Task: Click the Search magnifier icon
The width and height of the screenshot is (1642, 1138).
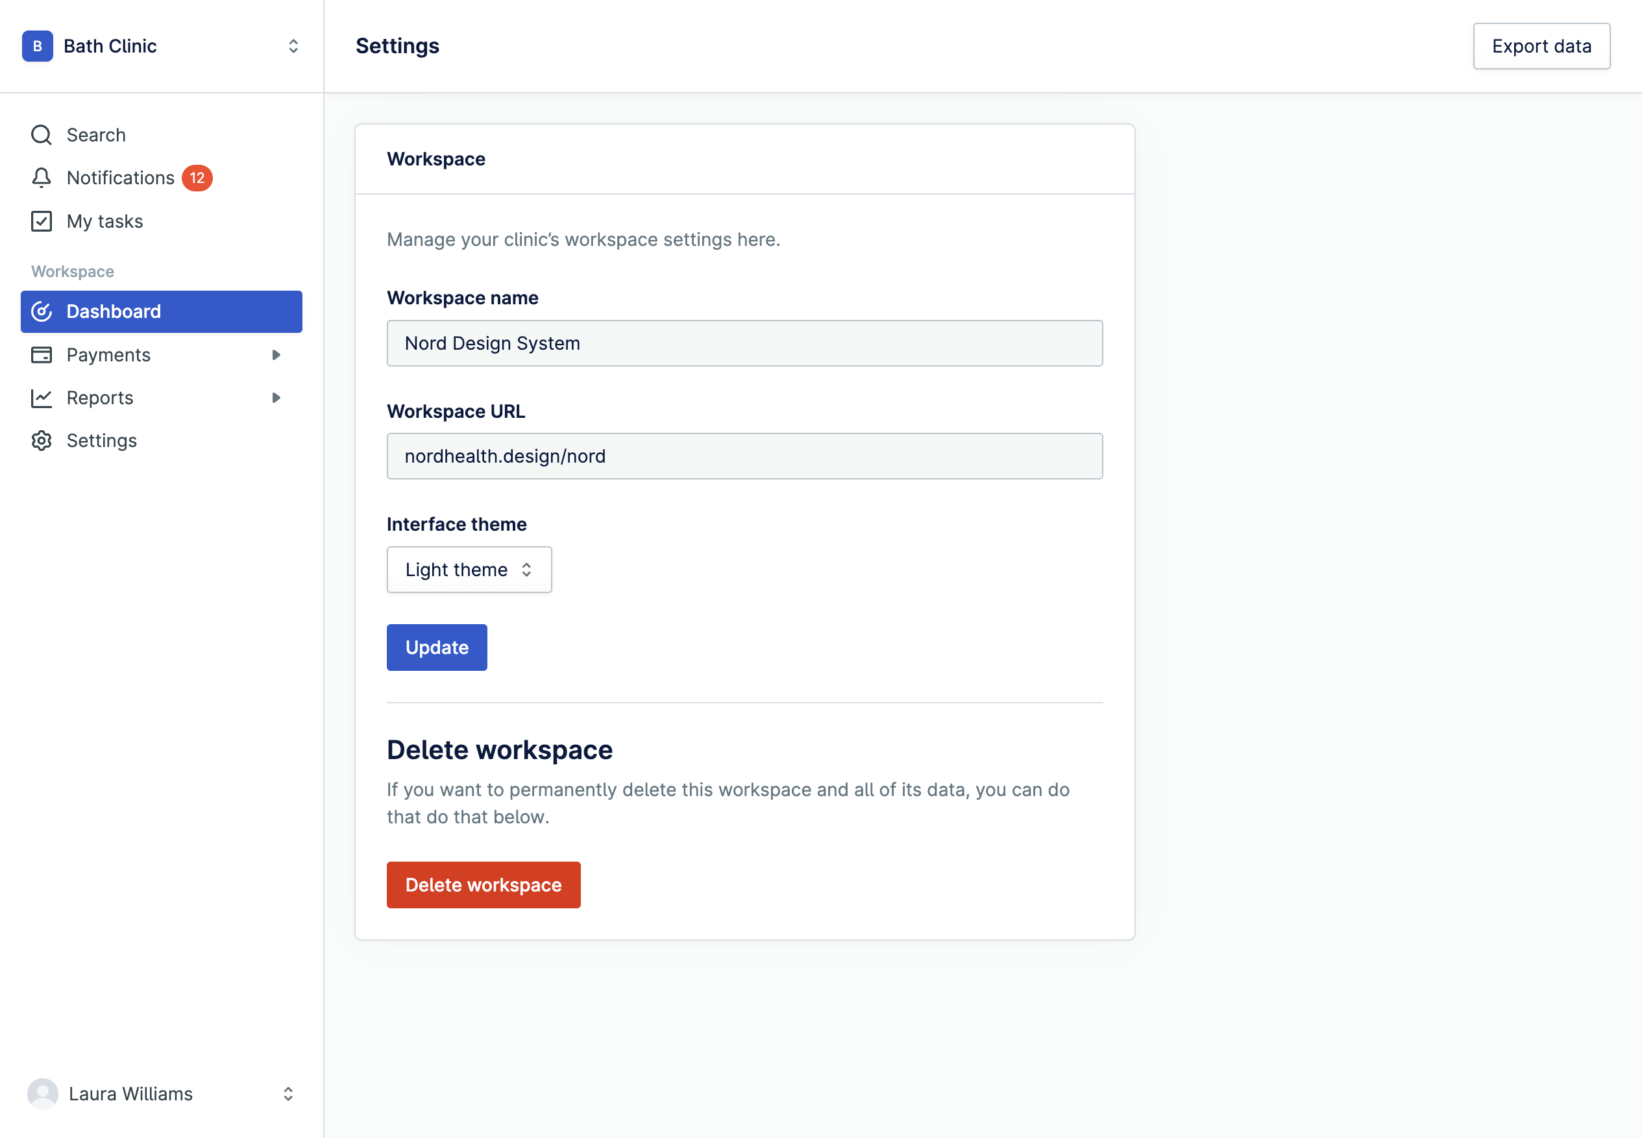Action: point(42,135)
